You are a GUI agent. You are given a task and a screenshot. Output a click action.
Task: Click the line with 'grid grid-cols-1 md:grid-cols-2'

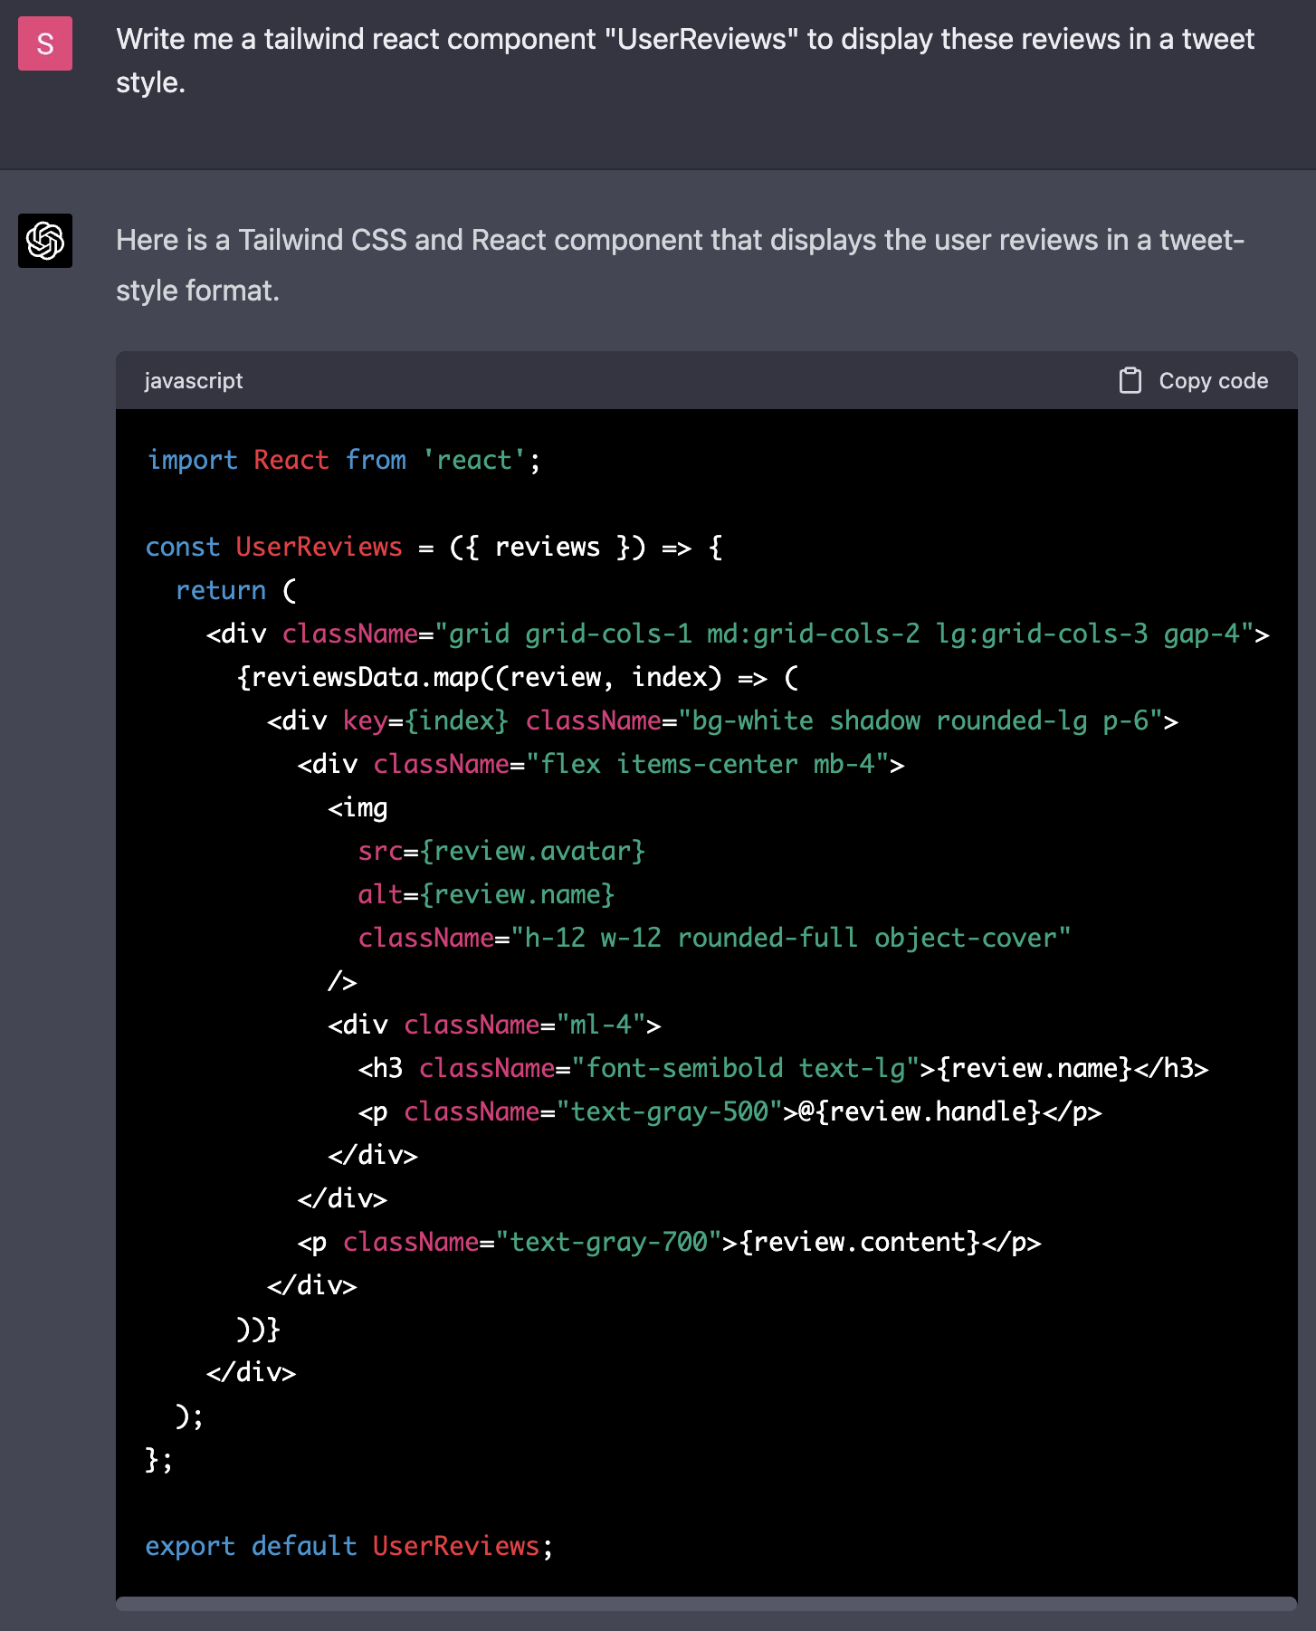point(738,634)
